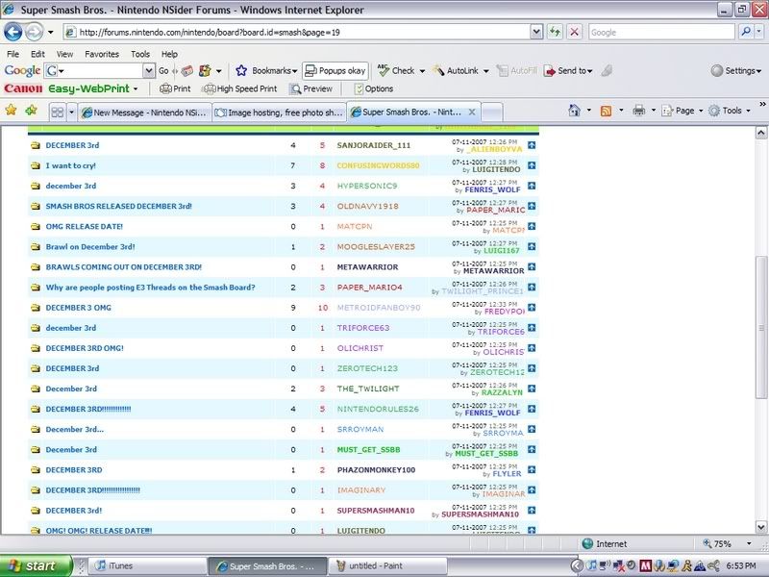Click the Google toolbar text box
769x577 pixels.
click(x=100, y=70)
